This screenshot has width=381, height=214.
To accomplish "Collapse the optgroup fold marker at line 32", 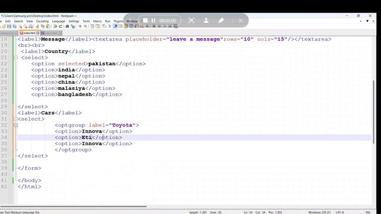I will [16, 125].
